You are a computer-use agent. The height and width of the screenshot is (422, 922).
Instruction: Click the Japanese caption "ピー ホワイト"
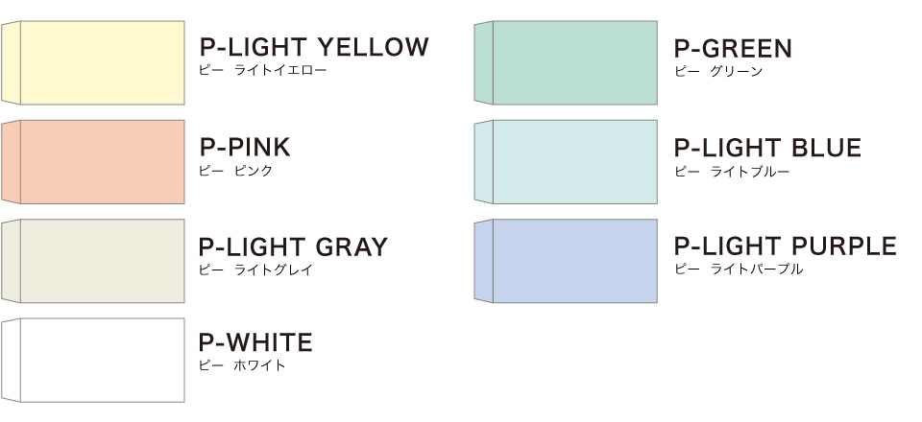tap(241, 365)
